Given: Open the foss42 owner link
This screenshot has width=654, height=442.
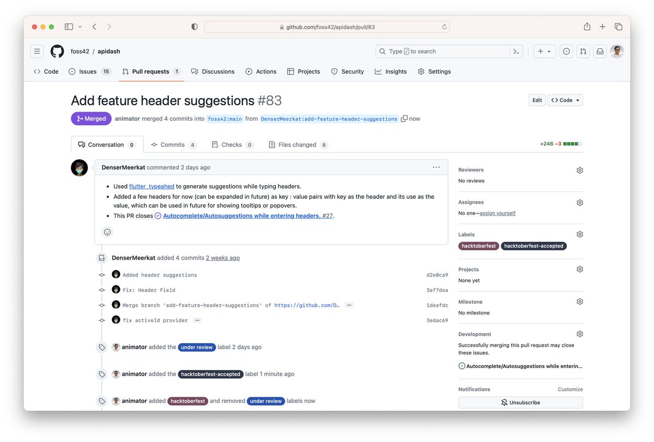Looking at the screenshot, I should 80,51.
